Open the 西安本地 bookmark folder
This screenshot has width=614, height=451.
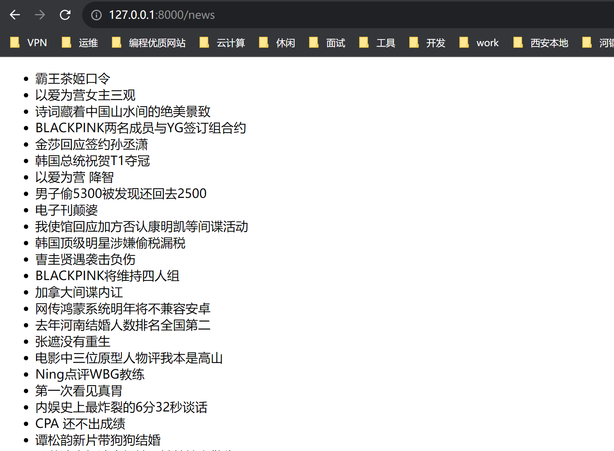pyautogui.click(x=541, y=43)
